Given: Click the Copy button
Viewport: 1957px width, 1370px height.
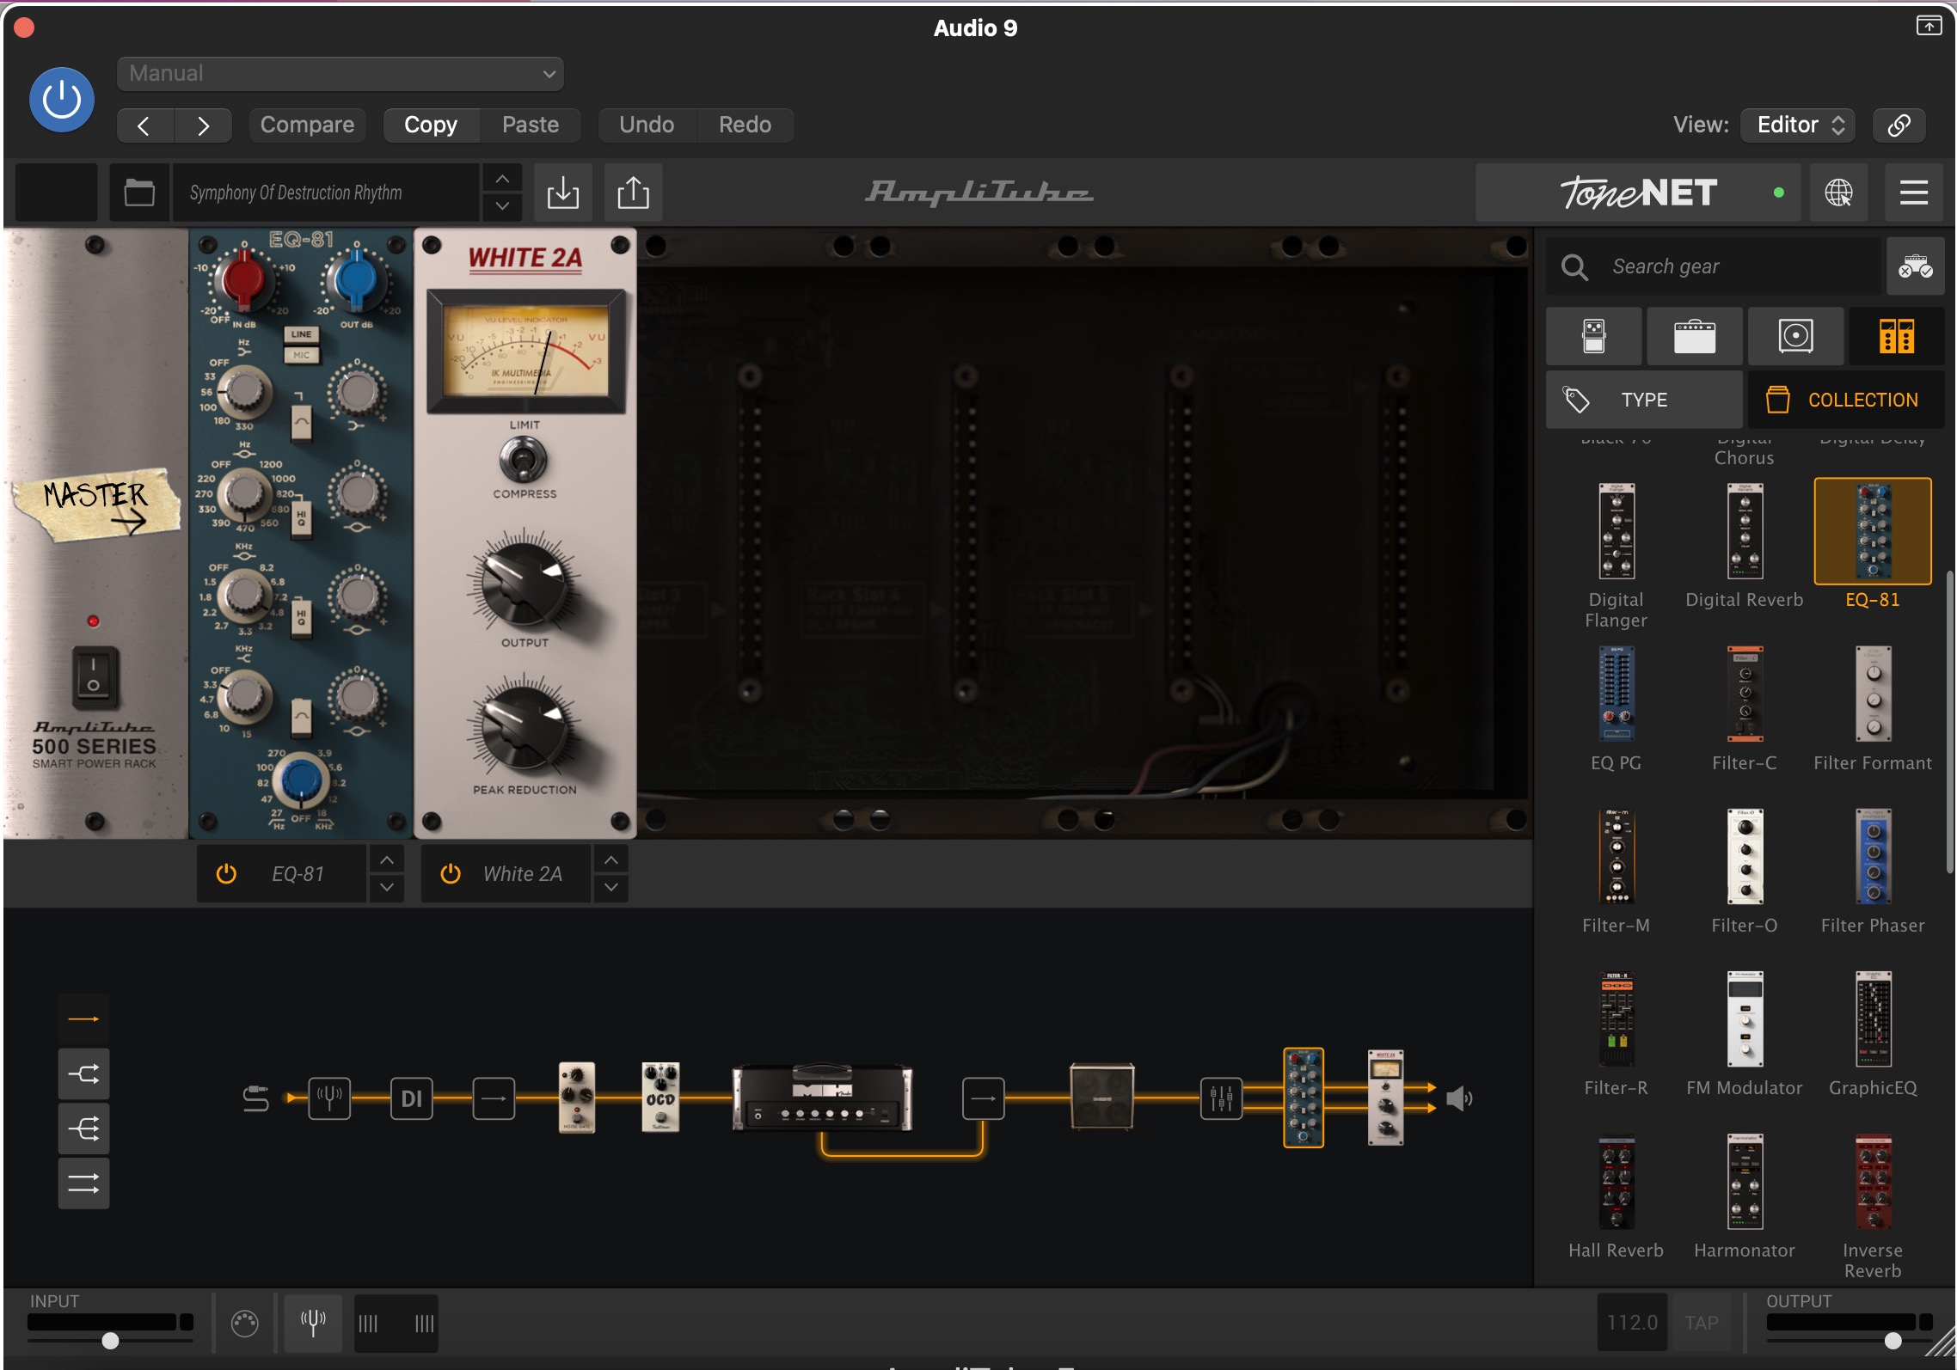Looking at the screenshot, I should coord(431,125).
